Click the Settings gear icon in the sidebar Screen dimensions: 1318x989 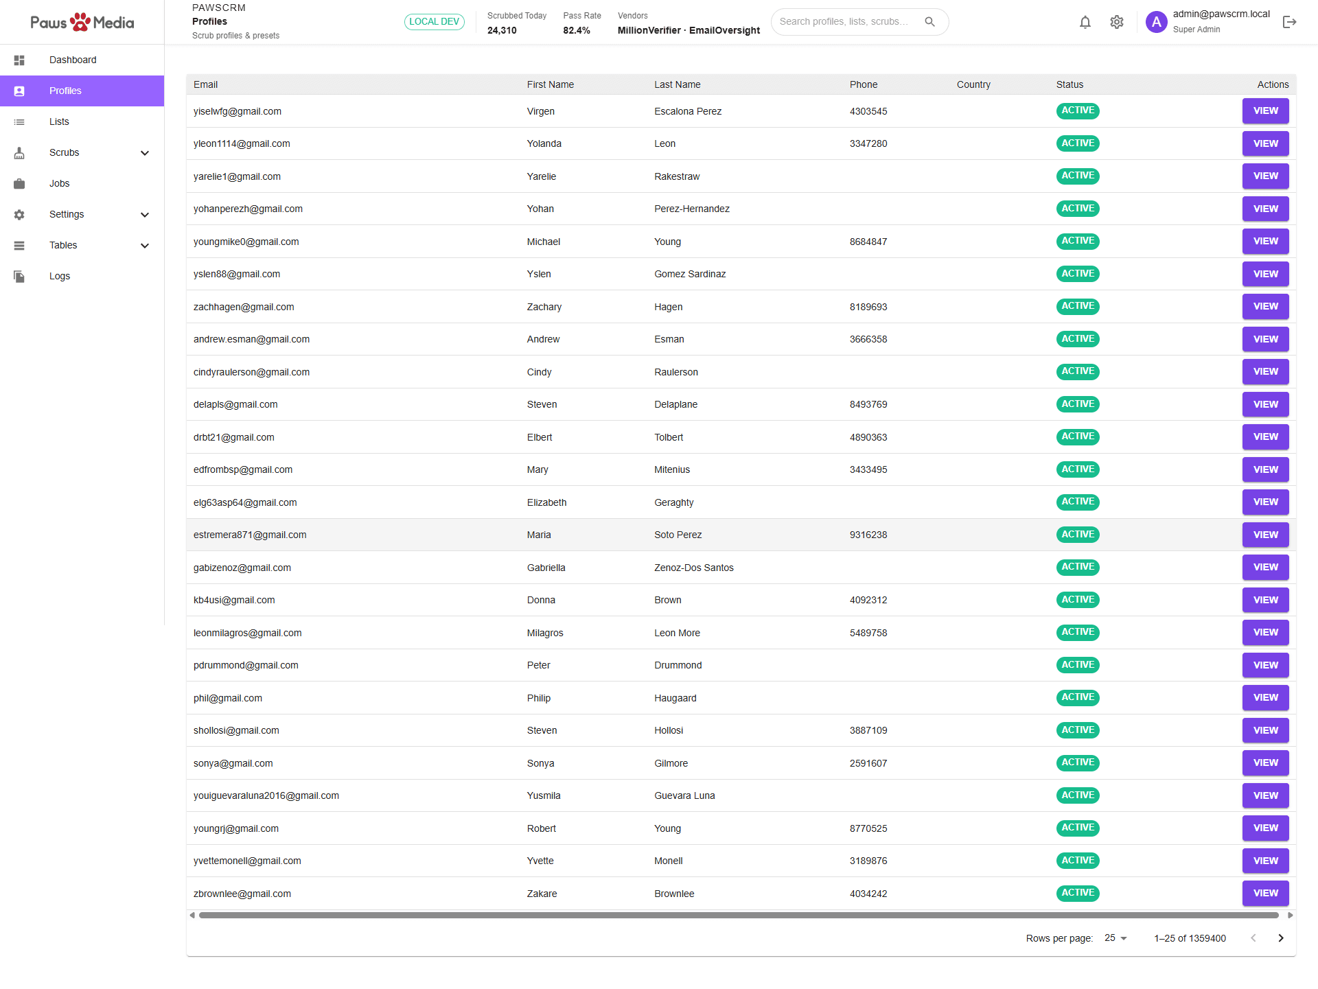click(19, 214)
